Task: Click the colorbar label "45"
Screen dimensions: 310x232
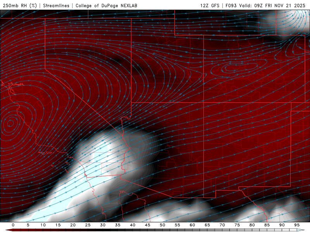Action: [148, 225]
